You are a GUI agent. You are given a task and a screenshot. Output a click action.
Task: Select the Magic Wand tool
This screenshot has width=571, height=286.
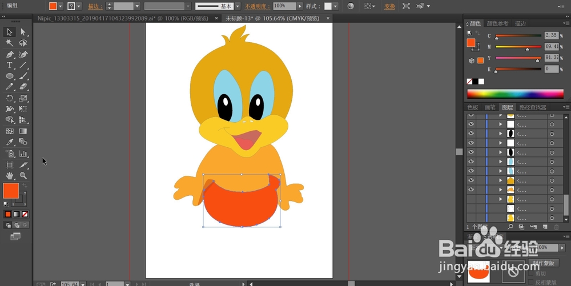tap(10, 43)
